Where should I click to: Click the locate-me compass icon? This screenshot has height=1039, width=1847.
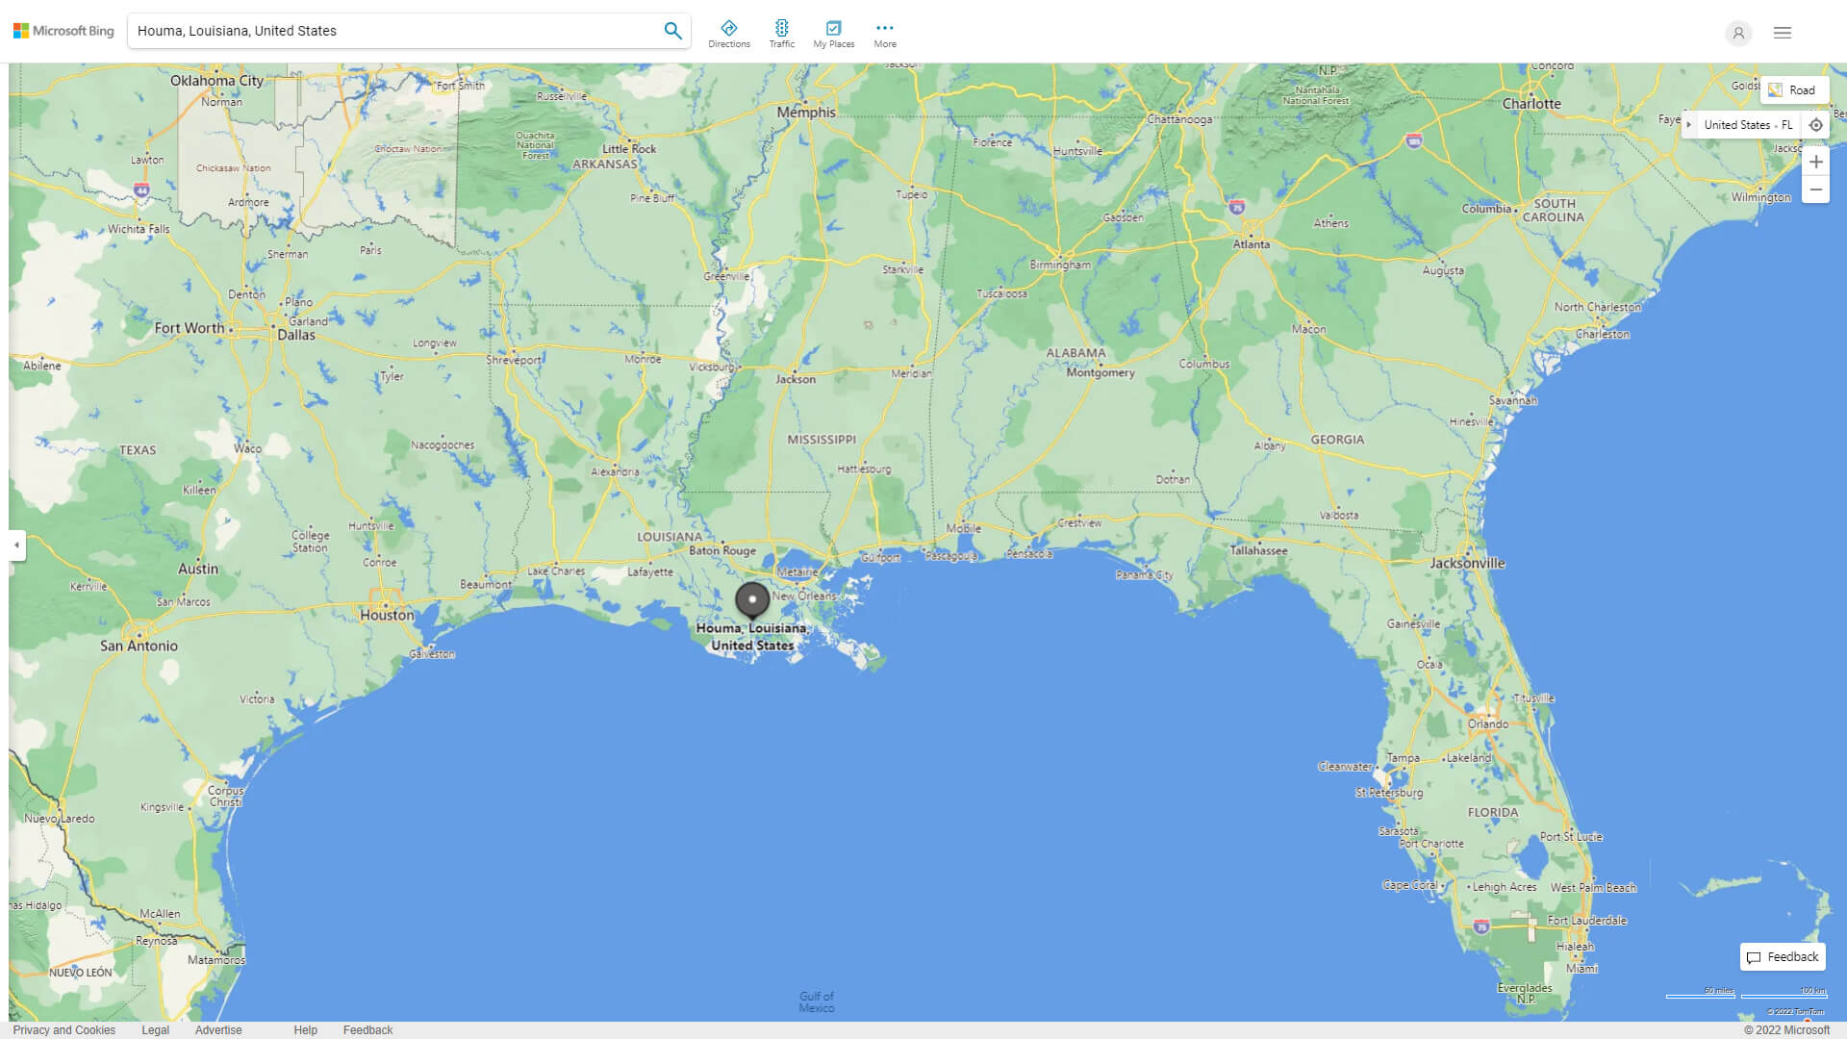[1816, 124]
